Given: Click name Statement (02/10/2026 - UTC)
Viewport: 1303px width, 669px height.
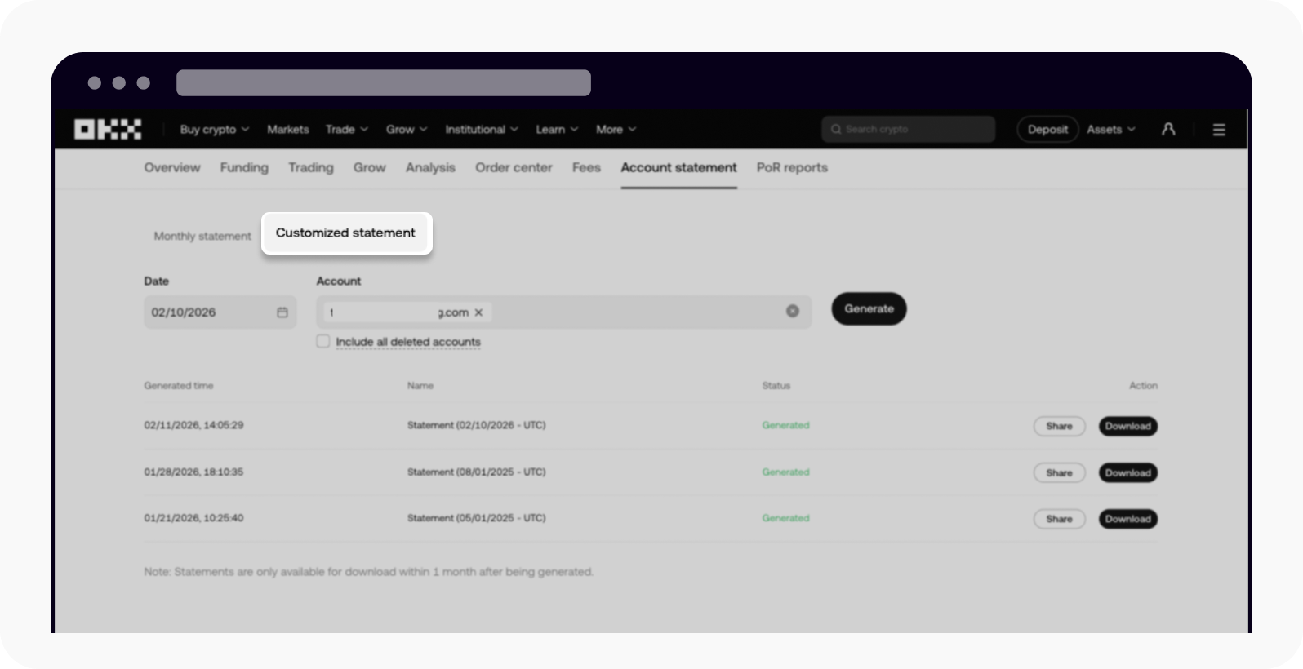Looking at the screenshot, I should (x=476, y=425).
